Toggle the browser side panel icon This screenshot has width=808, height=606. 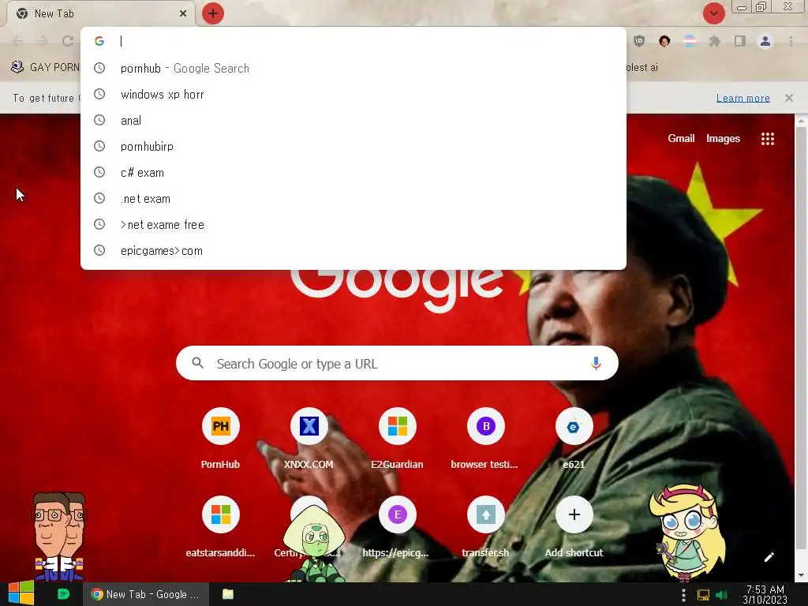[740, 41]
